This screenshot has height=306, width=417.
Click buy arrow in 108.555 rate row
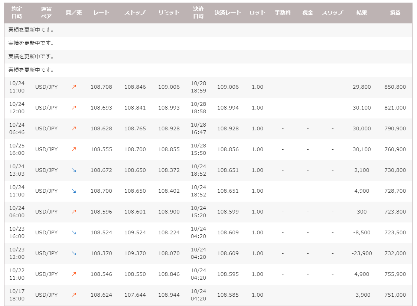[x=74, y=149]
